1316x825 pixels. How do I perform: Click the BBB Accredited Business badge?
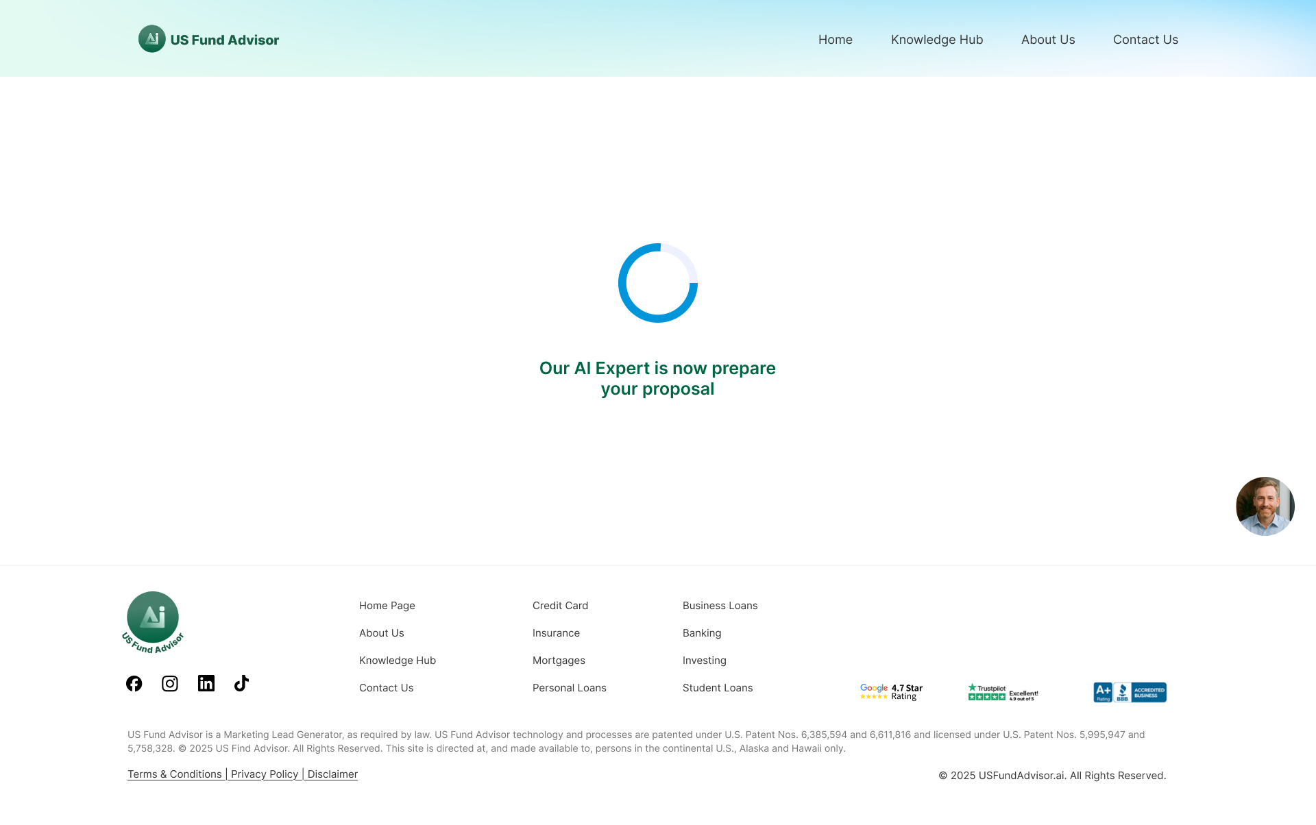[1130, 692]
